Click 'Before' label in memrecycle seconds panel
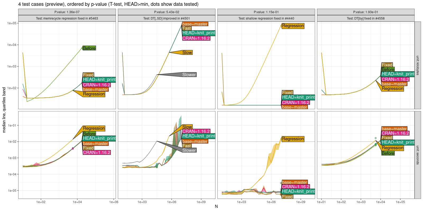423x211 pixels. tap(89, 134)
